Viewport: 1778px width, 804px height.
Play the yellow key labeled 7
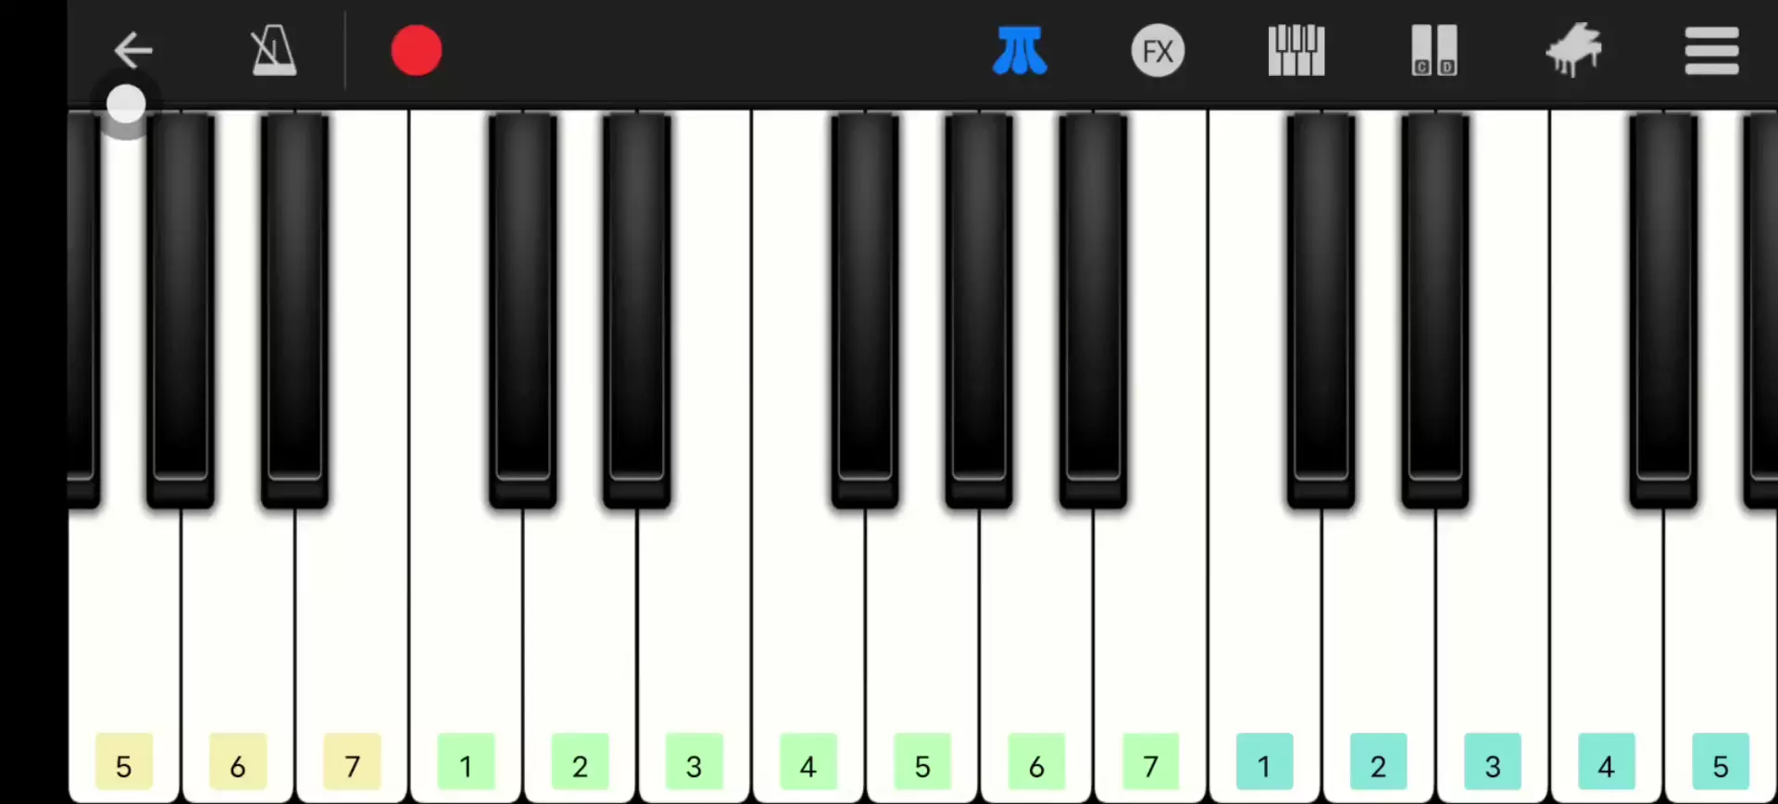coord(352,648)
